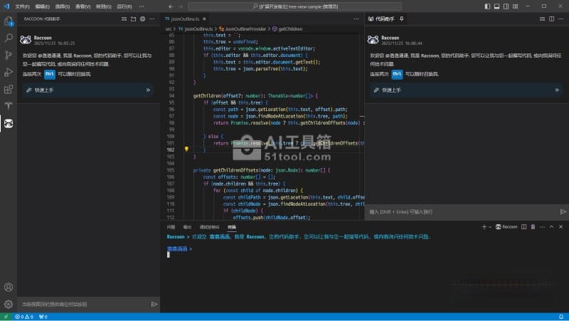Click the chat input box in Raccoon sidebar

(82, 304)
